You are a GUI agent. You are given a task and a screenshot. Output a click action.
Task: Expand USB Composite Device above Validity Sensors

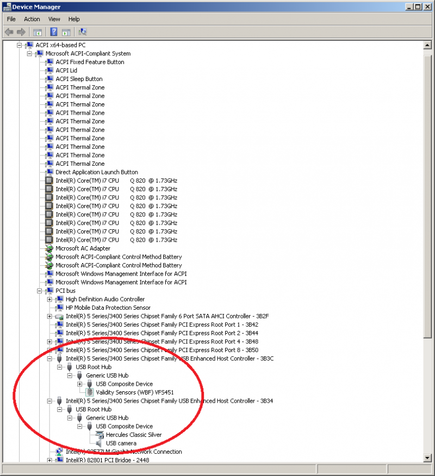point(79,384)
